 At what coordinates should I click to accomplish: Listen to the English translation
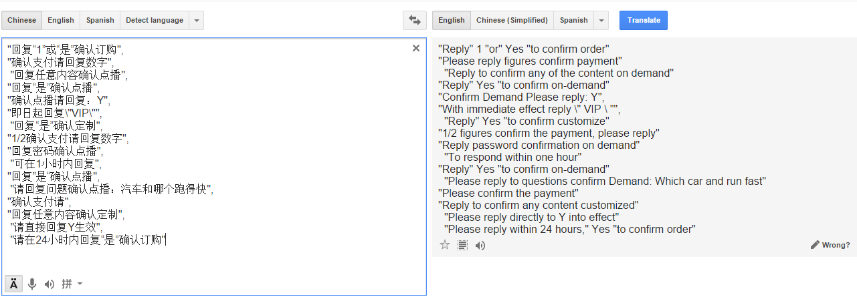[x=480, y=245]
